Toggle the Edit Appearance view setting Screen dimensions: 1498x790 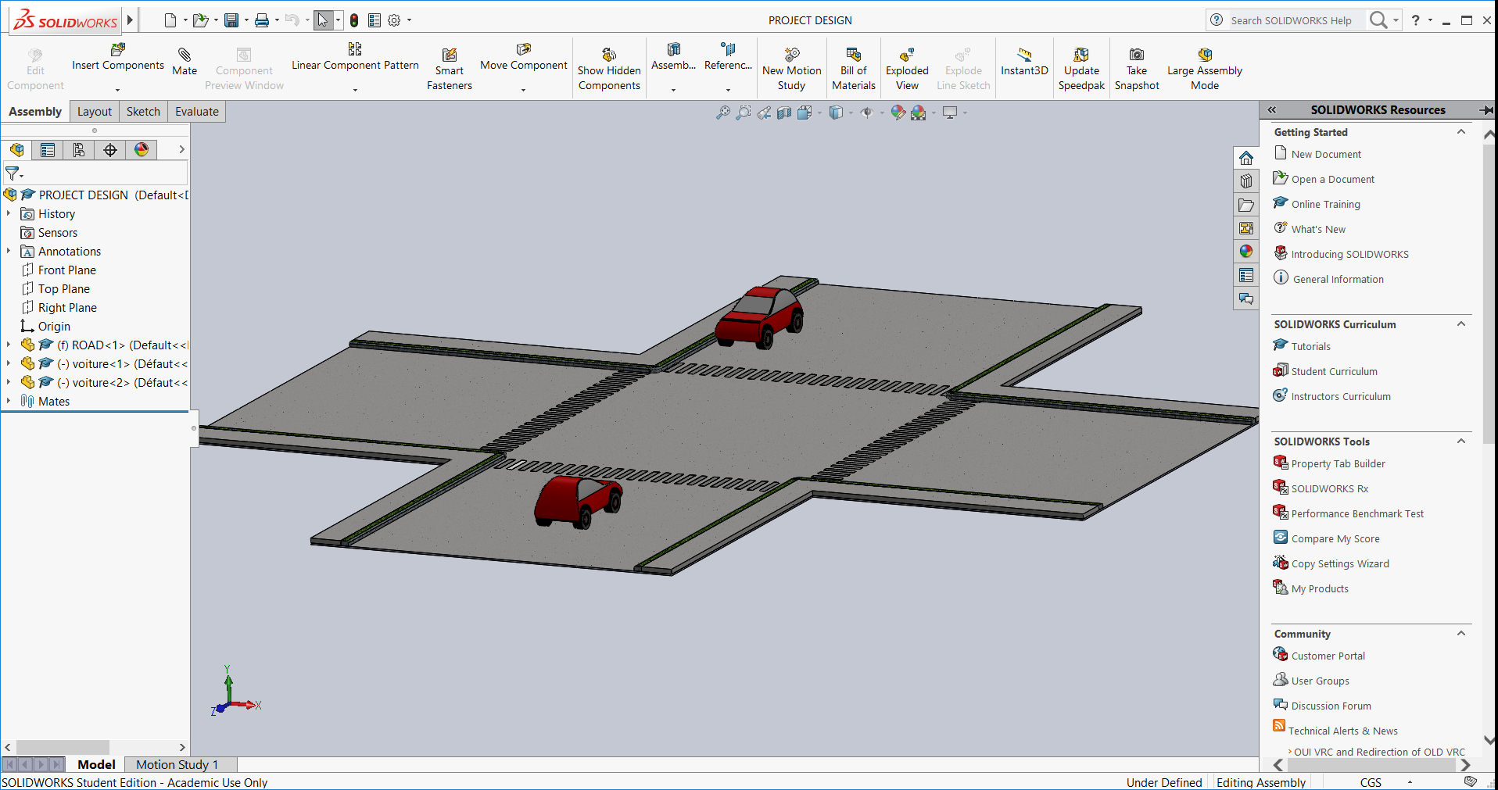pyautogui.click(x=898, y=113)
